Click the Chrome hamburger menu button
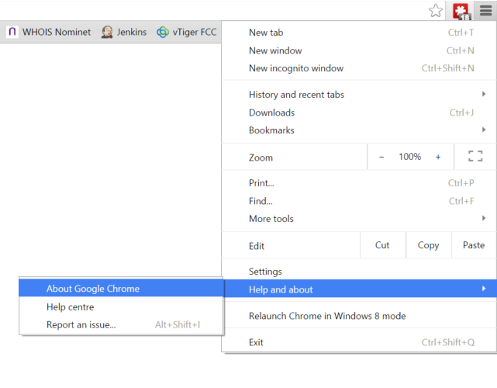This screenshot has width=497, height=388. click(485, 11)
